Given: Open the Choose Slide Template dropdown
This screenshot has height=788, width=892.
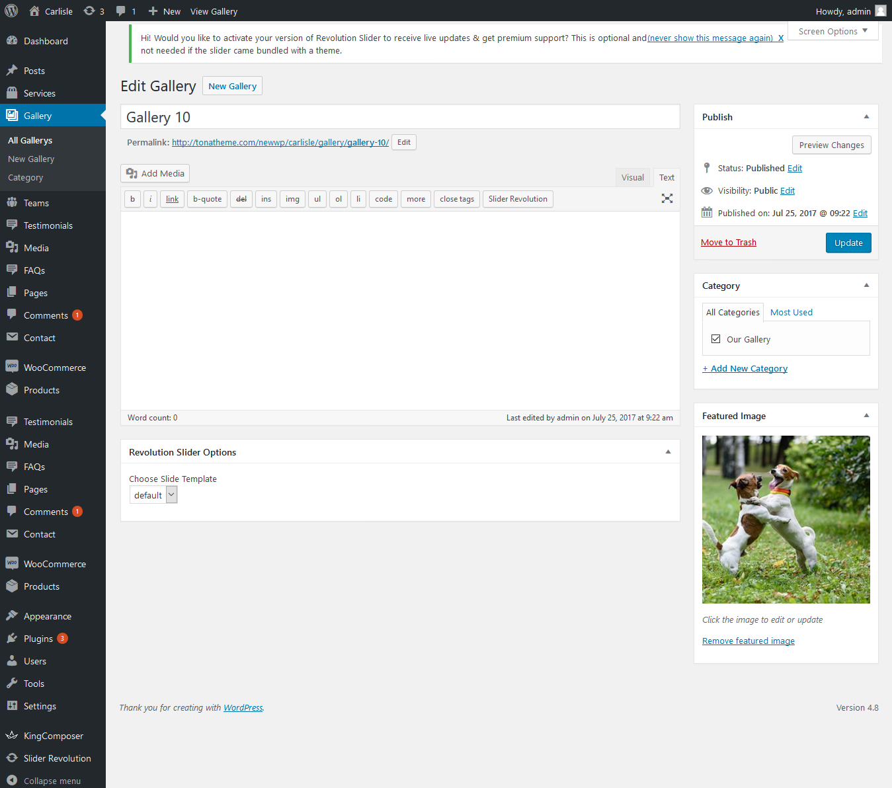Looking at the screenshot, I should [153, 495].
